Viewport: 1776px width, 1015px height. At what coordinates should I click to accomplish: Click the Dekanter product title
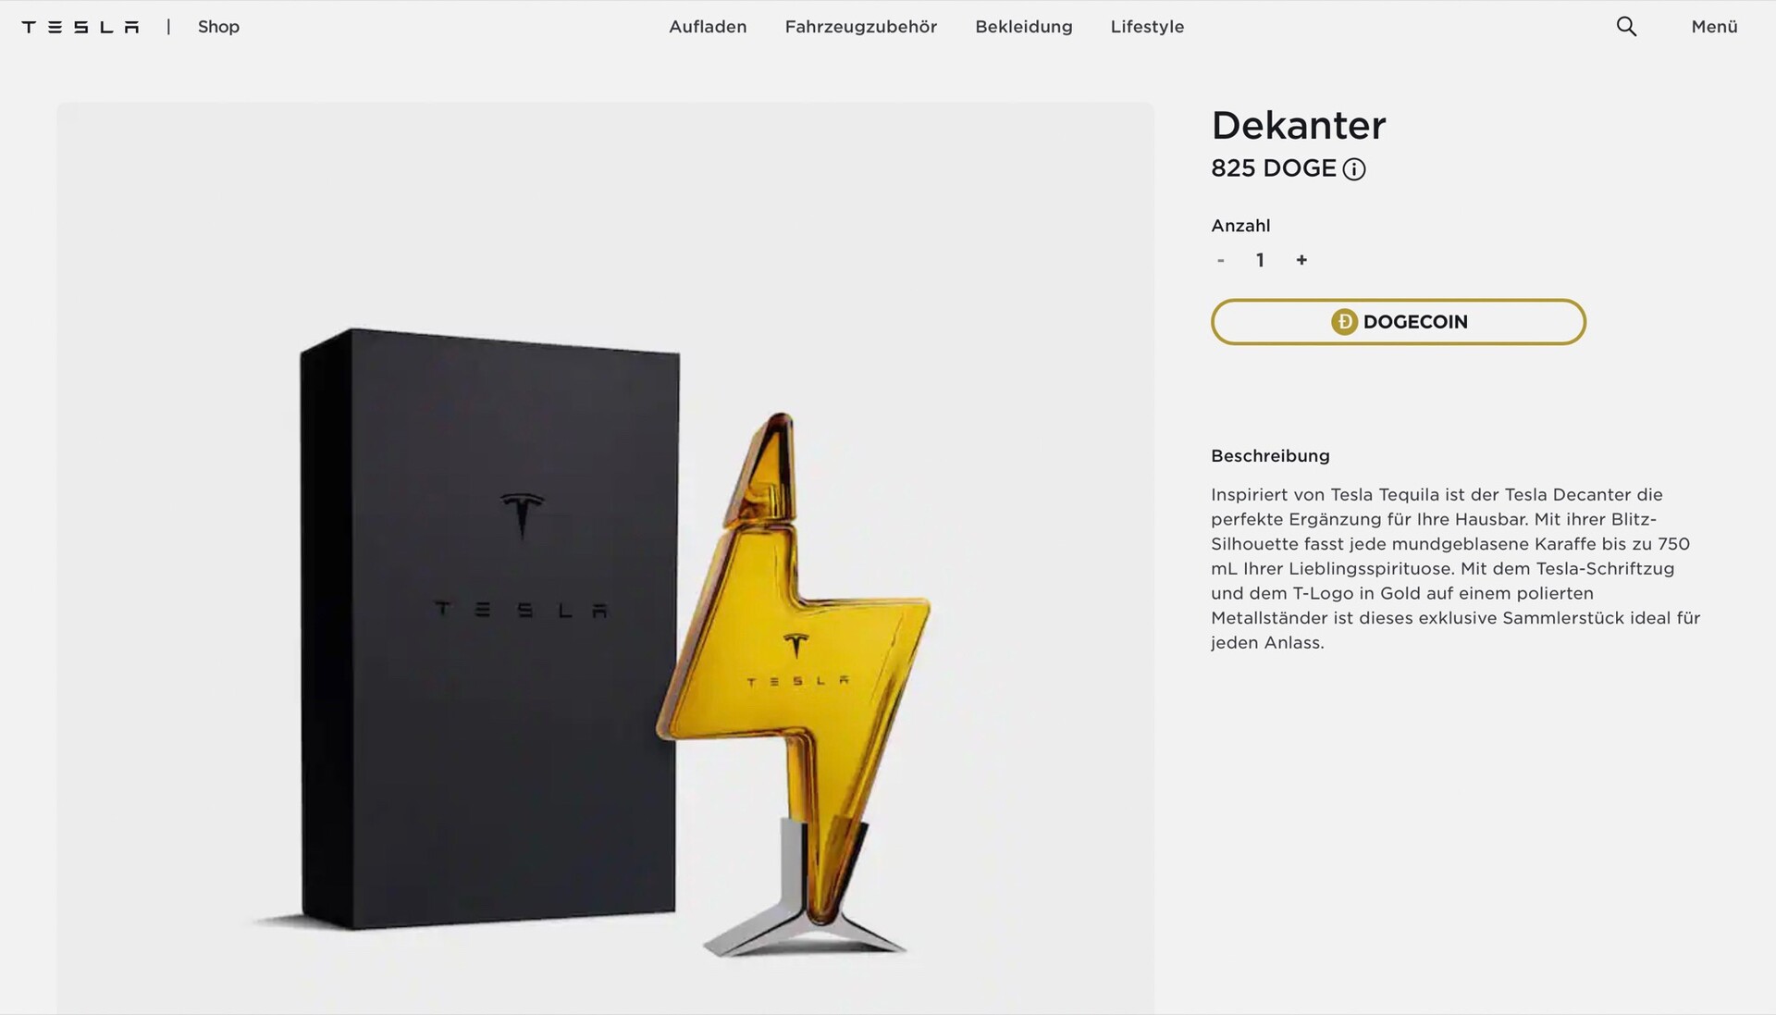[1299, 126]
